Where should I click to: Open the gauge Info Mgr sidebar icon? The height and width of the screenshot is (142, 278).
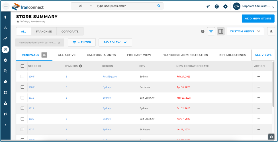tap(5, 49)
